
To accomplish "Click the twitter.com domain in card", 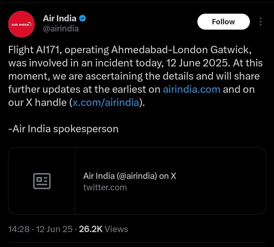I will pyautogui.click(x=105, y=187).
